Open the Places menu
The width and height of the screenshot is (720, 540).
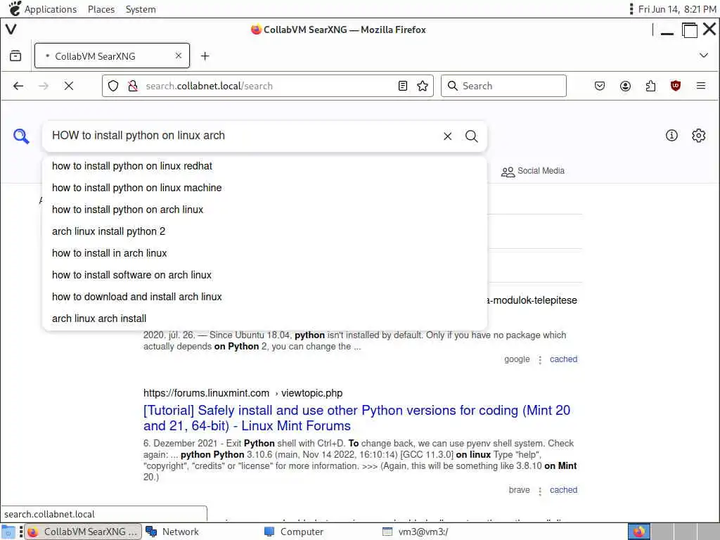point(101,9)
